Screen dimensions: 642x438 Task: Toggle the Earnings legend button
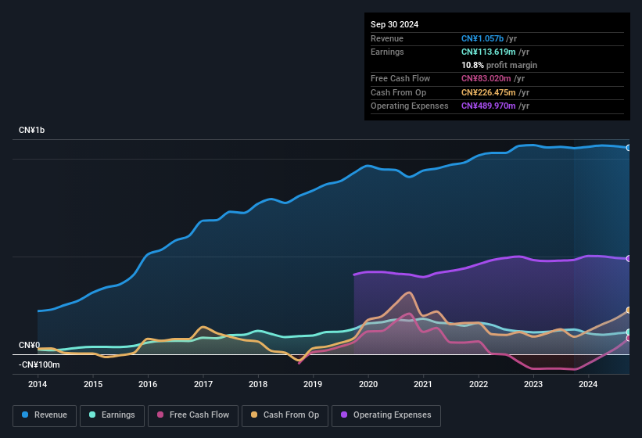[x=112, y=415]
